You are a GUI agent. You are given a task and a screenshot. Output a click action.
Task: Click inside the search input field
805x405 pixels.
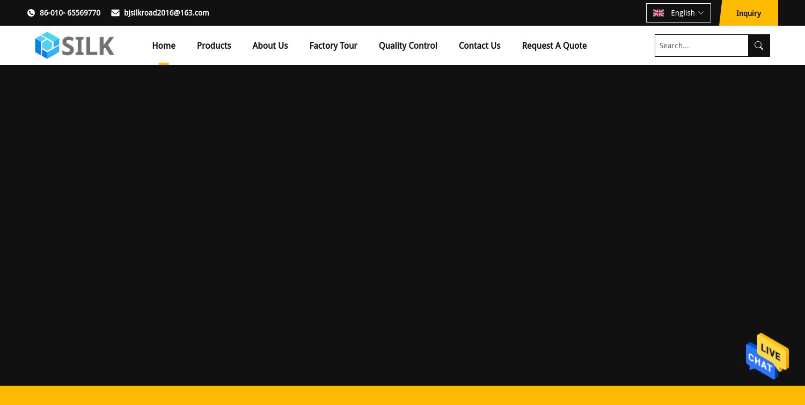701,46
